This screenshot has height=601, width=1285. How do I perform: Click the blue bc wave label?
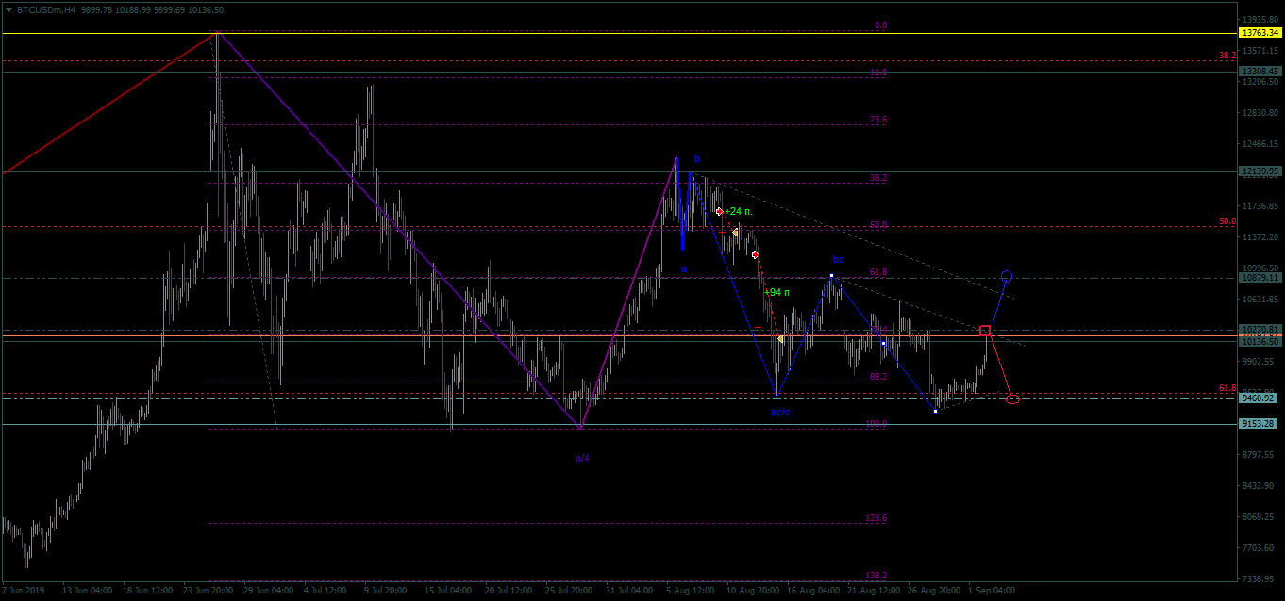tap(838, 259)
